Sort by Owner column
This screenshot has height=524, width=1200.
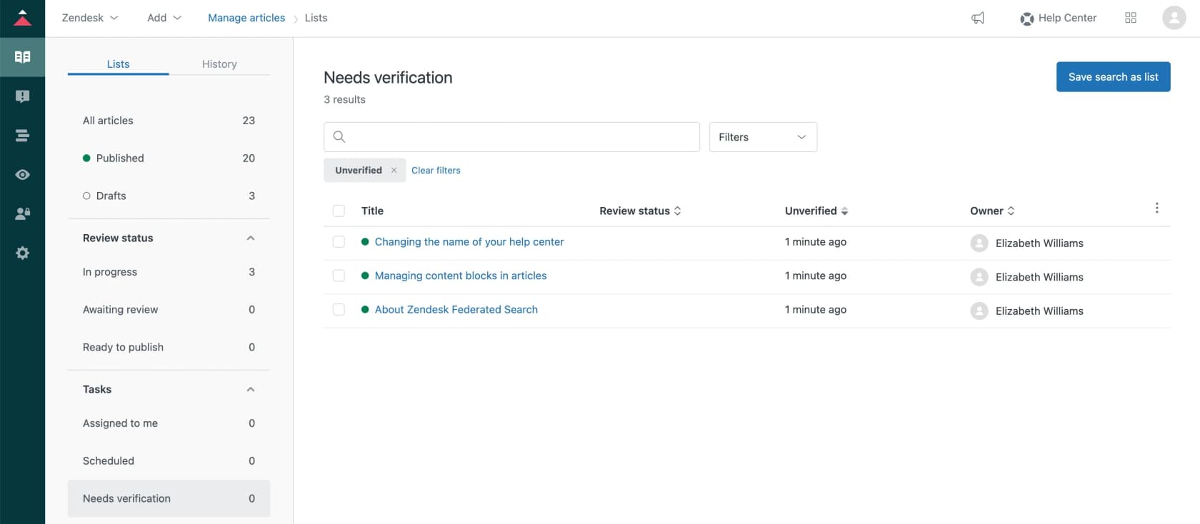[x=992, y=211]
